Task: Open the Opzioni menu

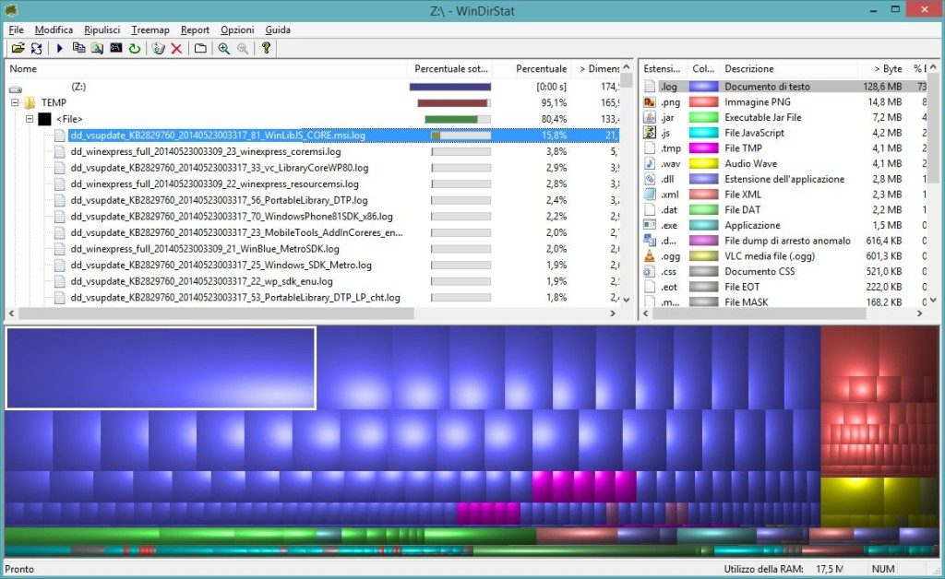Action: [x=237, y=30]
